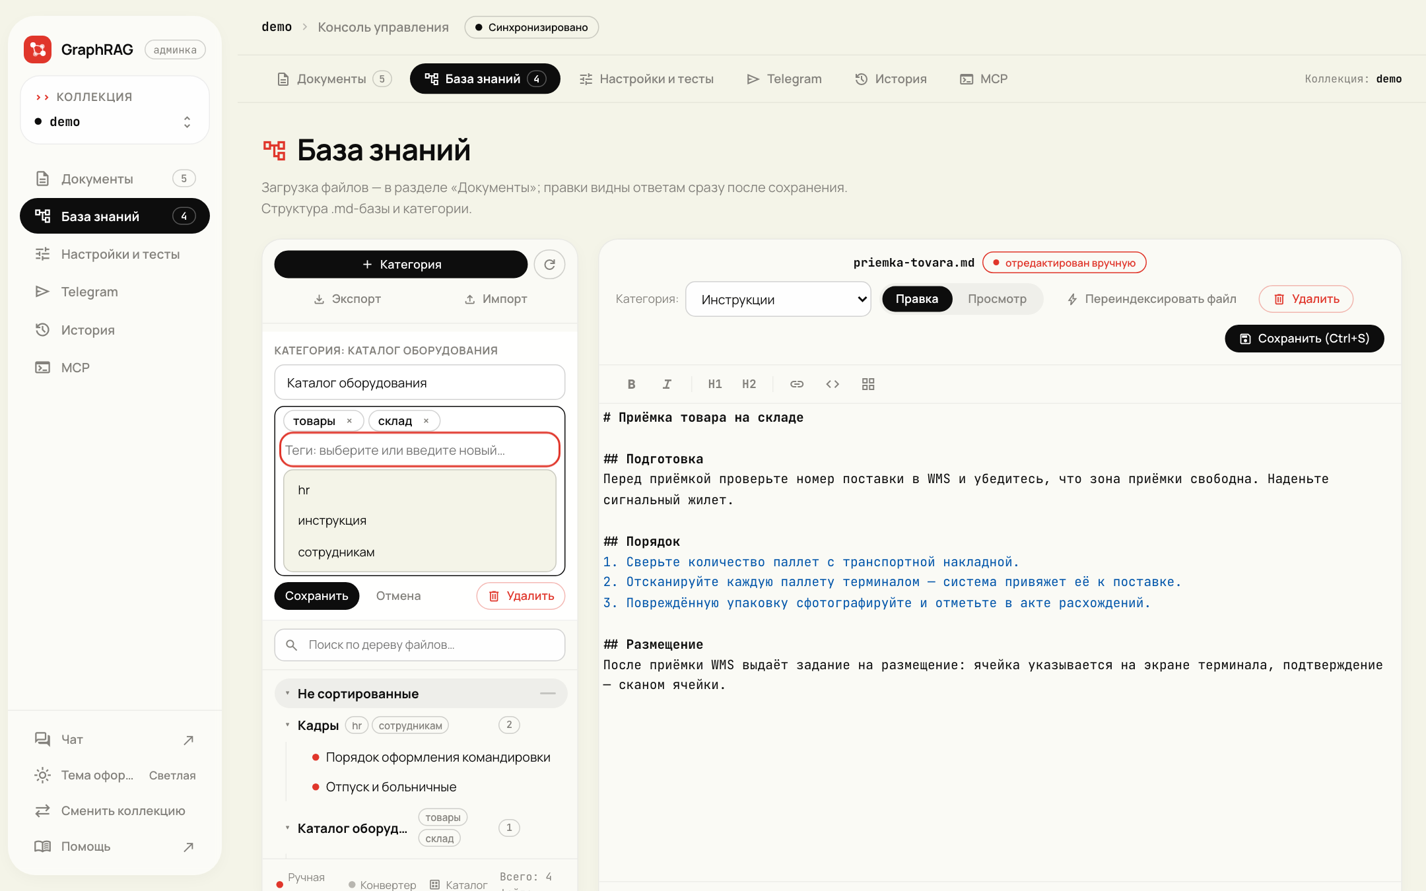Viewport: 1426px width, 891px height.
Task: Click the refresh icon next to Категория button
Action: 549,265
